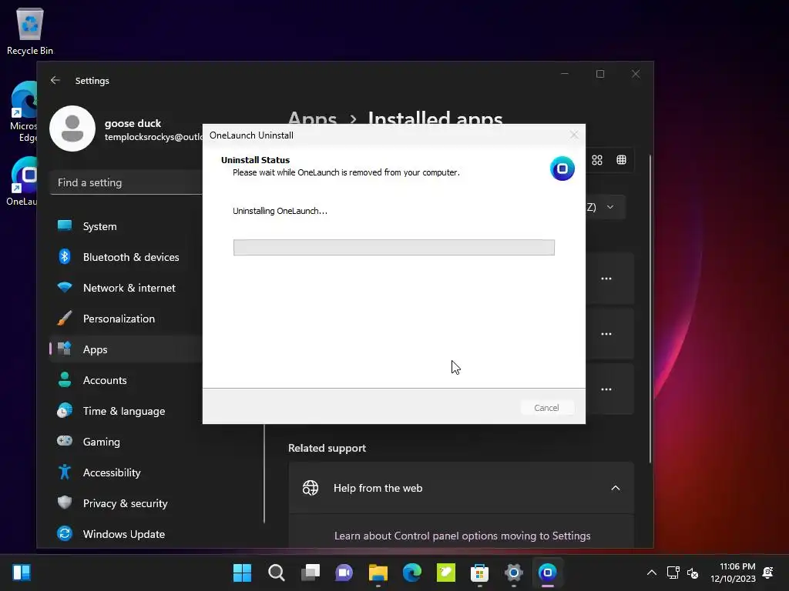Open the green app on the taskbar
789x591 pixels.
pos(446,573)
